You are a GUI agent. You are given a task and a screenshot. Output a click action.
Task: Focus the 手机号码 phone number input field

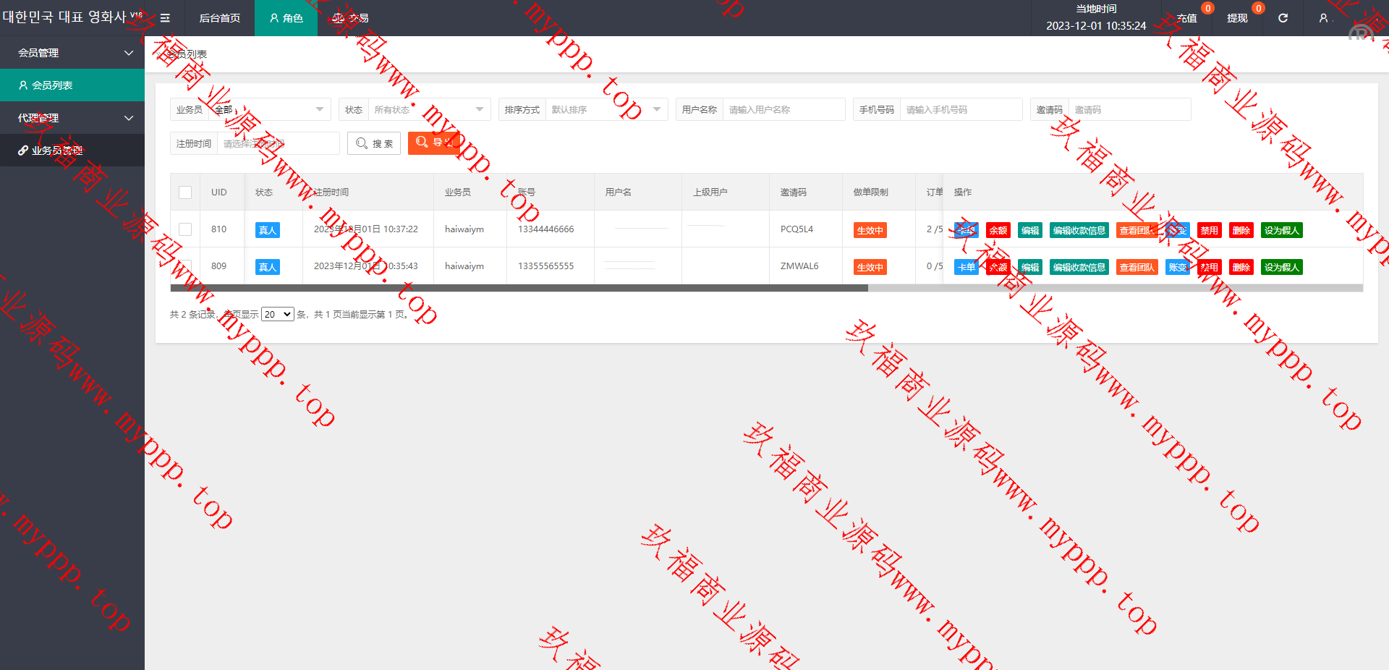click(x=961, y=110)
